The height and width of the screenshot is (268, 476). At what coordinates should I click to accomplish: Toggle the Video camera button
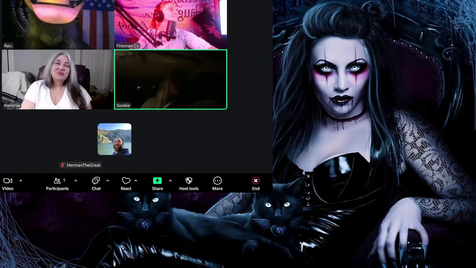click(x=8, y=184)
